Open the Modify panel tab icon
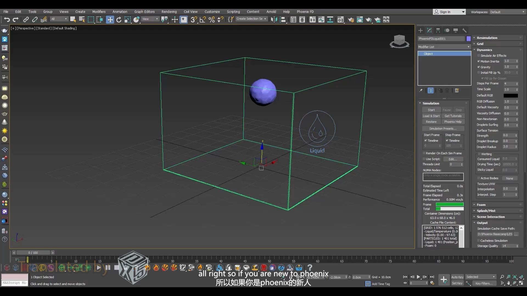 [429, 30]
